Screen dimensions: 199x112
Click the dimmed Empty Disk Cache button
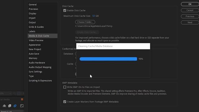pyautogui.click(x=87, y=32)
